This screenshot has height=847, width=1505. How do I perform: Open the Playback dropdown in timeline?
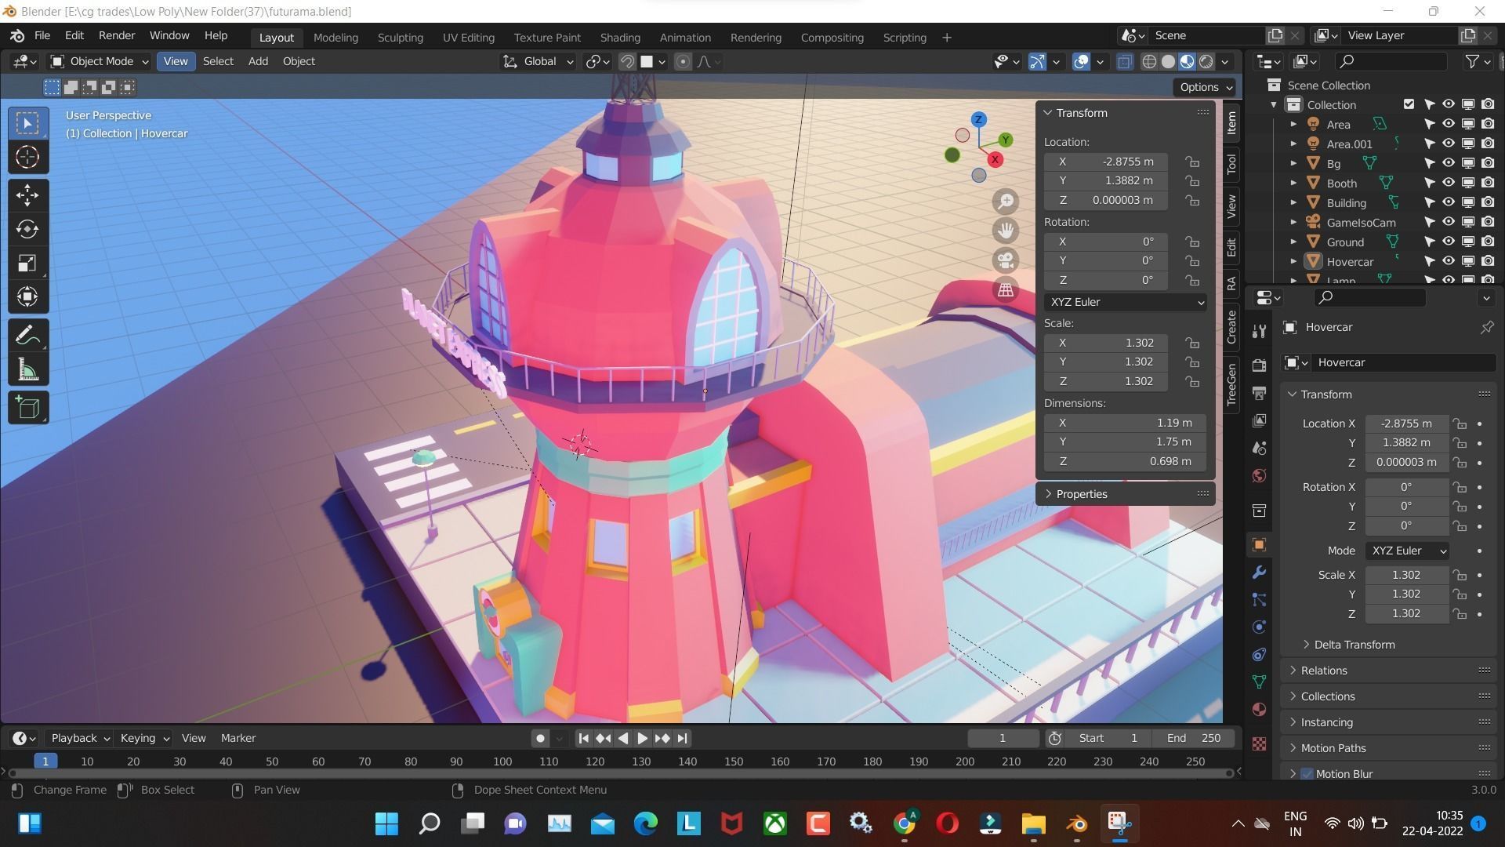tap(79, 738)
